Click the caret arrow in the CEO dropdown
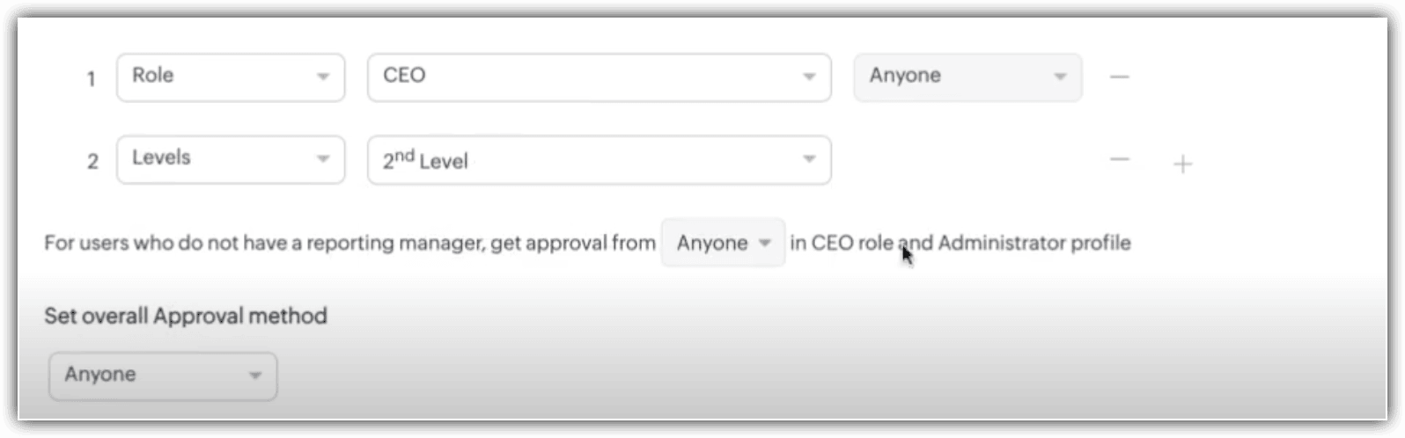Screen dimensions: 1405x438 pyautogui.click(x=809, y=77)
